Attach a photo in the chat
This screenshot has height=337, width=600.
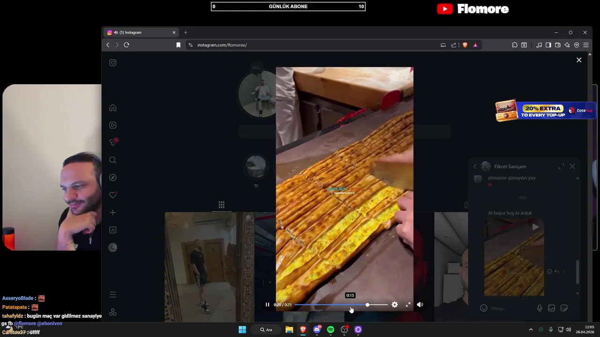tap(552, 308)
